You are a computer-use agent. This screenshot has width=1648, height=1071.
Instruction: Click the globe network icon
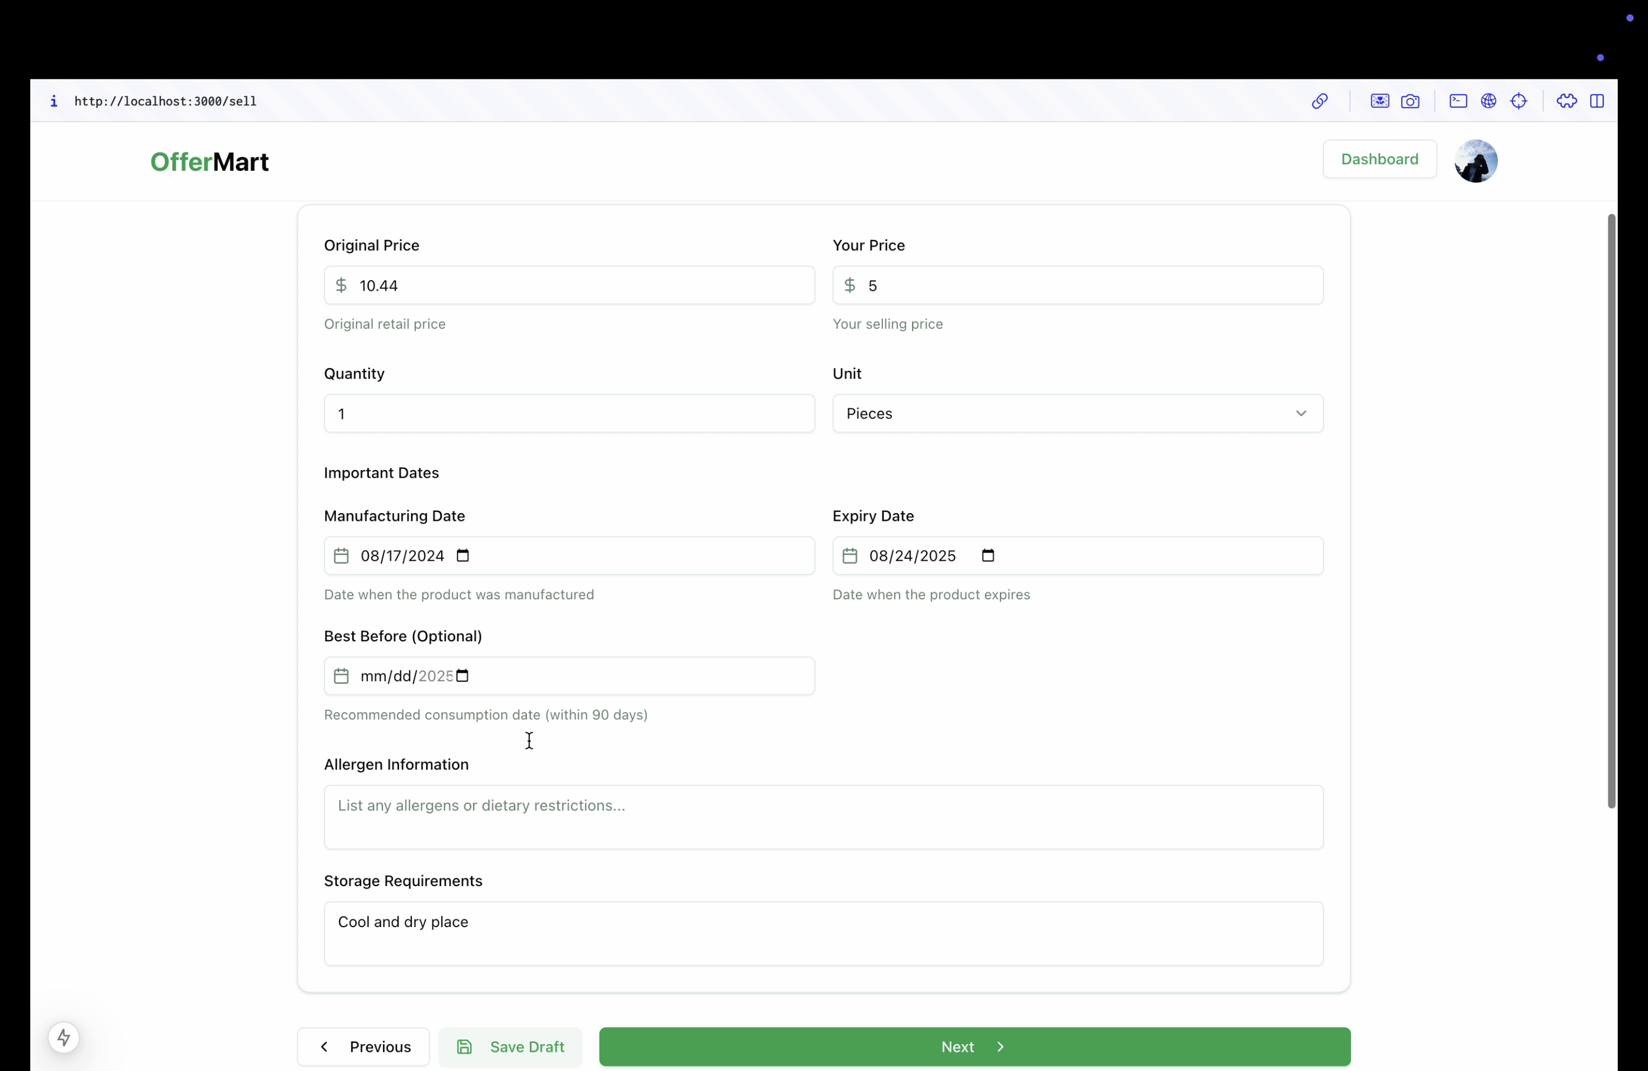[1488, 101]
